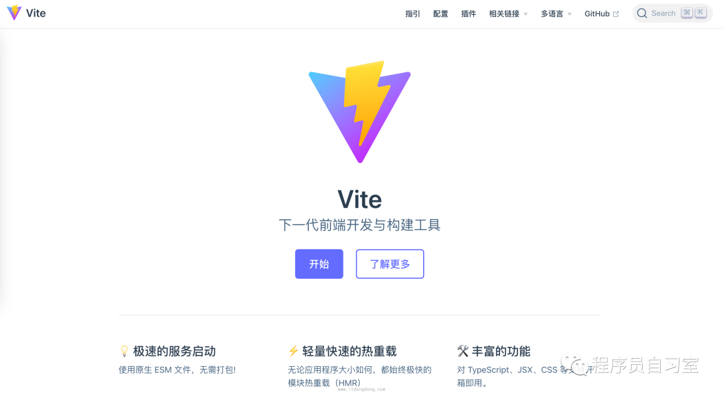Click the 开始 button
The width and height of the screenshot is (723, 397).
[319, 264]
